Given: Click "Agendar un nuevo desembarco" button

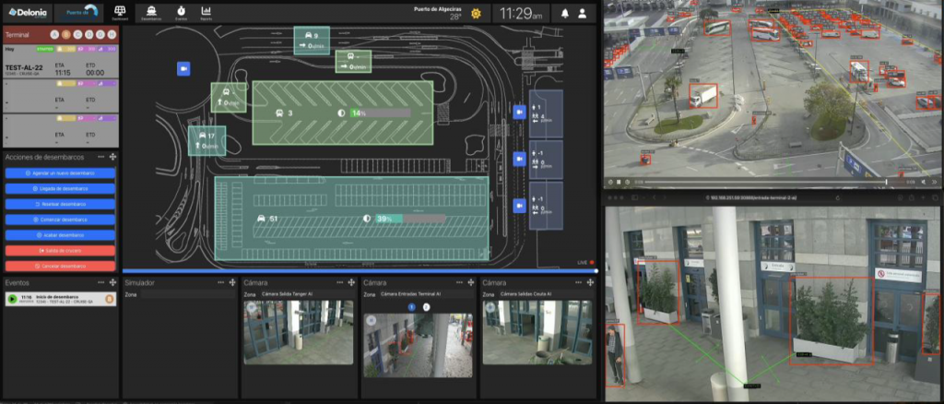Looking at the screenshot, I should (x=60, y=172).
